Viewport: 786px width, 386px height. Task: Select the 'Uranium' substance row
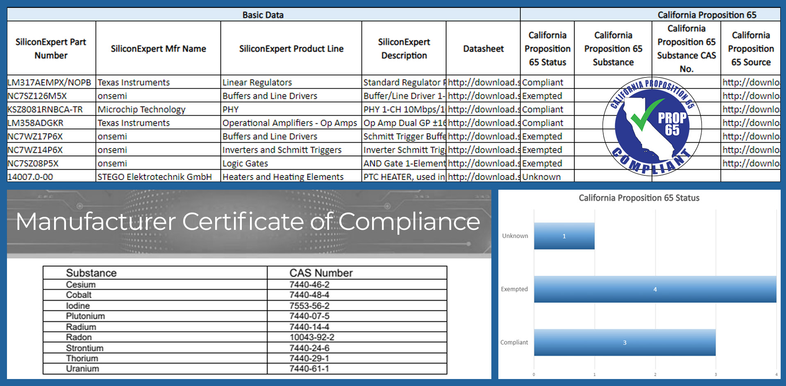click(x=245, y=369)
